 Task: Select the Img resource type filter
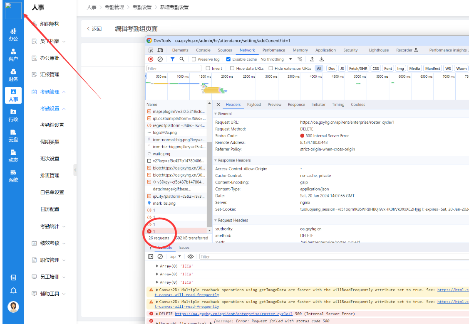pyautogui.click(x=400, y=69)
